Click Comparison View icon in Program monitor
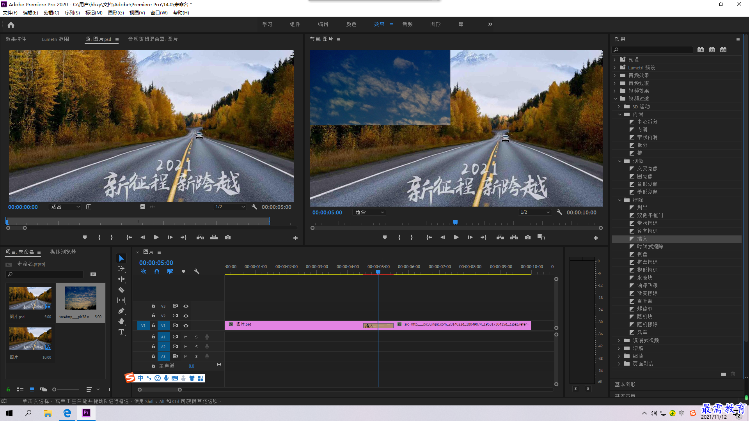749x421 pixels. coord(541,237)
